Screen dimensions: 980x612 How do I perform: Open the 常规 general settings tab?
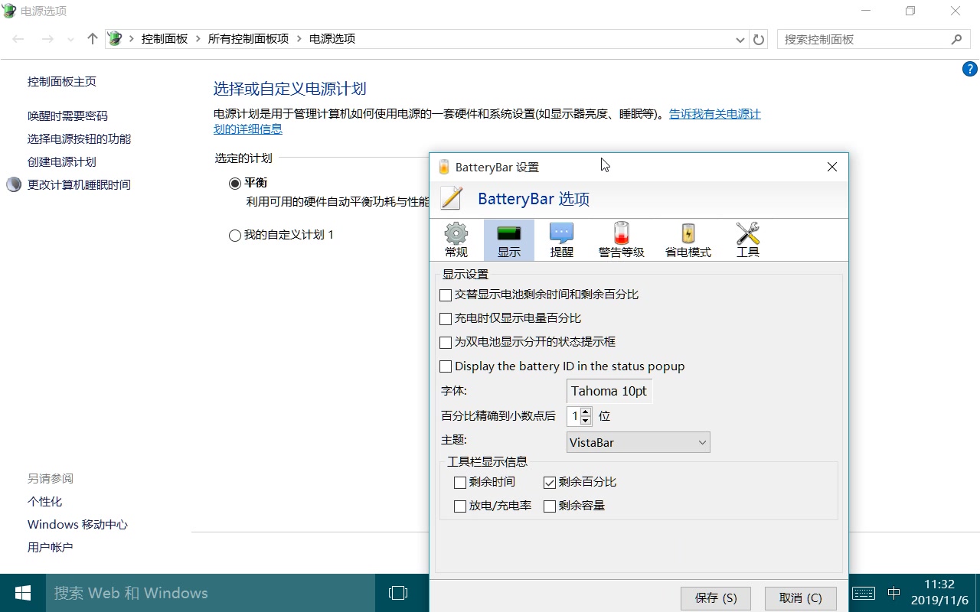coord(456,240)
